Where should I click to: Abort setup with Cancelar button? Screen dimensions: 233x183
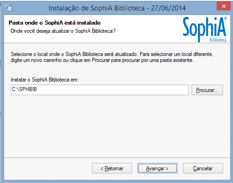pos(203,168)
